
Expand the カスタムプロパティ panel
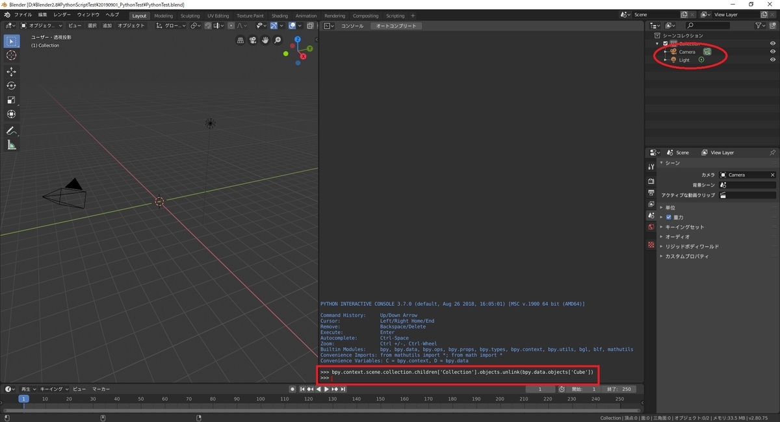(x=684, y=256)
